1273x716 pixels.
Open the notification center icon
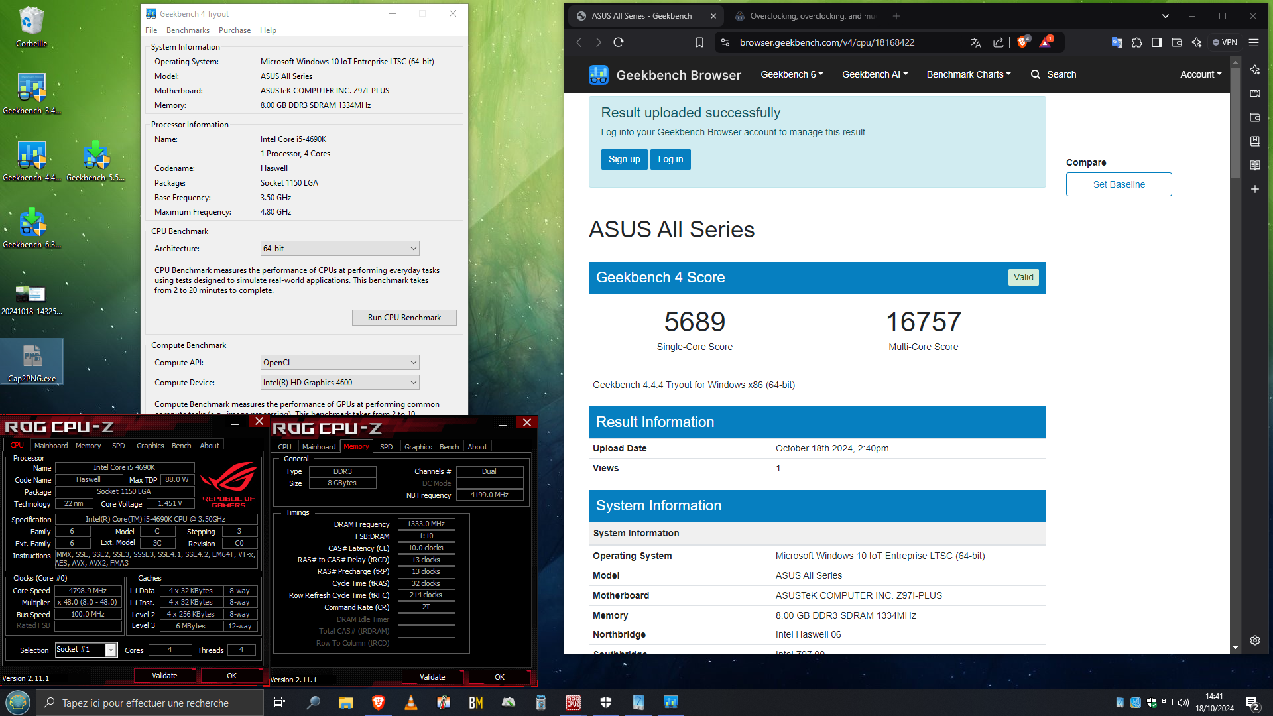pos(1252,703)
